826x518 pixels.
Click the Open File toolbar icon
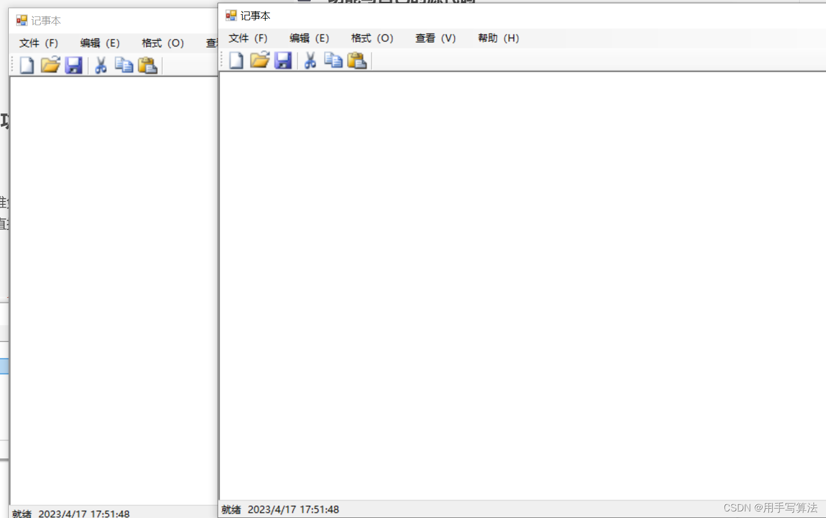[259, 60]
